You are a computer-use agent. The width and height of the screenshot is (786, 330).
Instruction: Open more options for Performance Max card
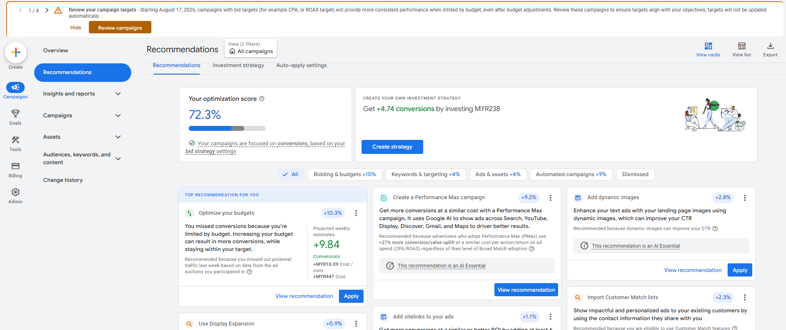click(550, 198)
